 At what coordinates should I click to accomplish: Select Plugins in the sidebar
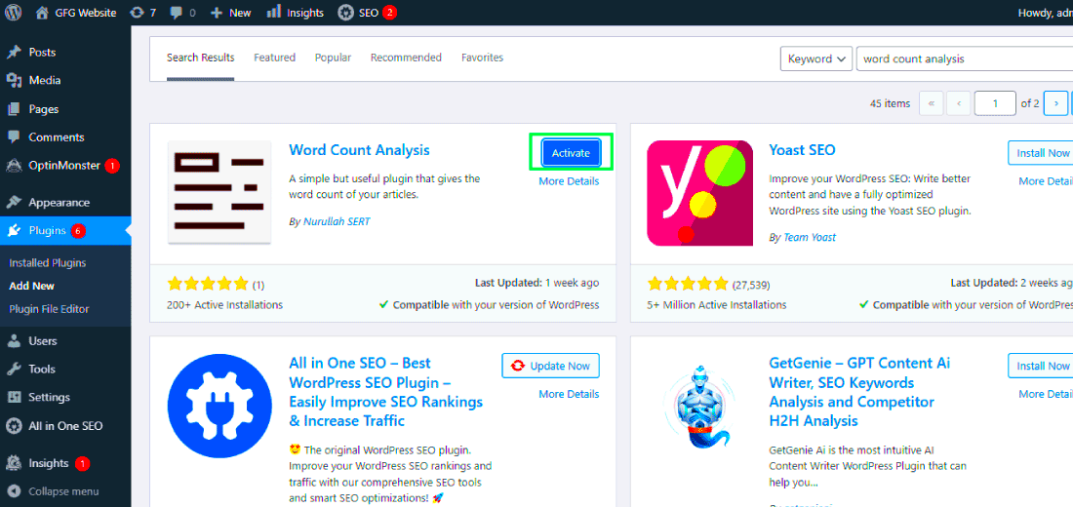65,230
